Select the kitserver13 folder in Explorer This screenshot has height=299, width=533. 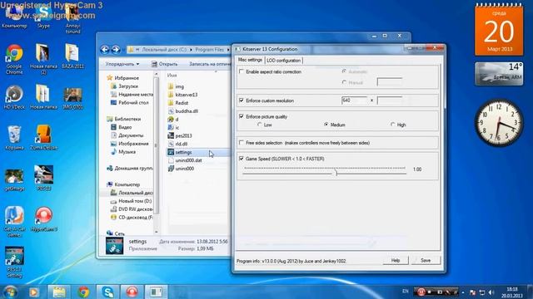point(187,95)
